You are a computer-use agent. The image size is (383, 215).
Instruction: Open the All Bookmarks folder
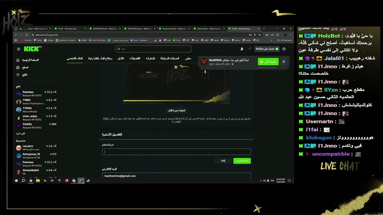coord(285,40)
